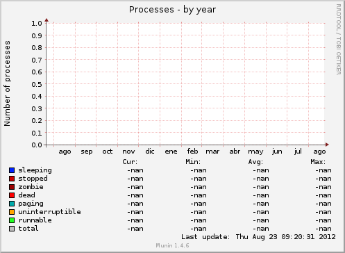Click the 'Processes - by year' title
This screenshot has width=345, height=253.
coord(172,10)
